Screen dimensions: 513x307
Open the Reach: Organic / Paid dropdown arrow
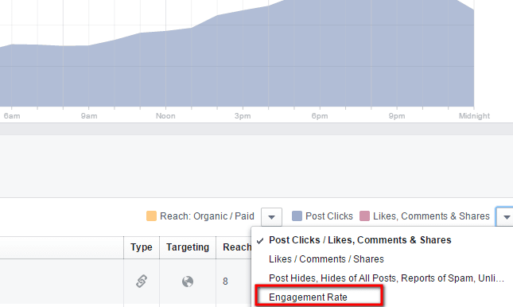tap(271, 216)
